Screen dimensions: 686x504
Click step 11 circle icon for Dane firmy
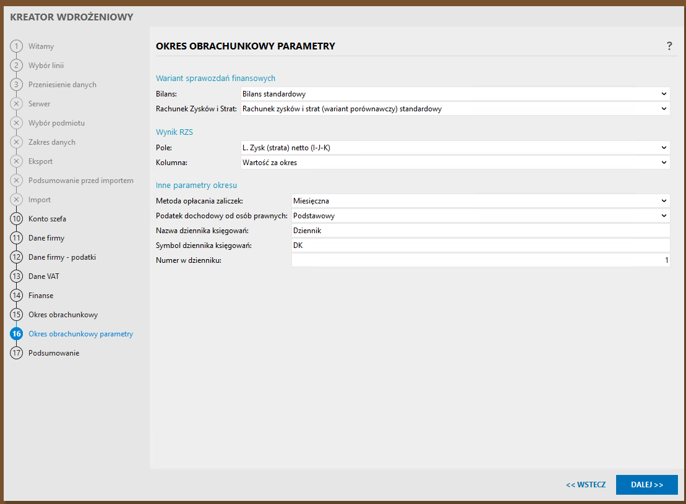(17, 238)
